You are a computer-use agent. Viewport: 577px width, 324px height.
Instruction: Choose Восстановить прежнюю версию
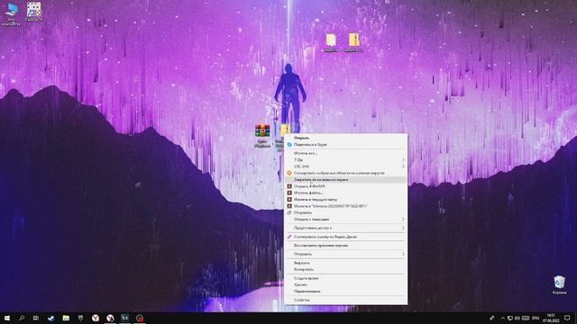coord(346,246)
